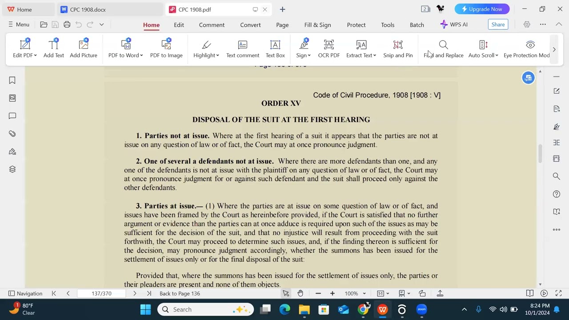Start slideshow play mode
The width and height of the screenshot is (569, 320).
pyautogui.click(x=544, y=293)
